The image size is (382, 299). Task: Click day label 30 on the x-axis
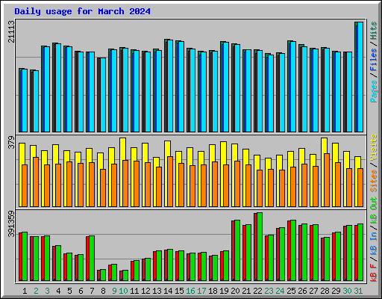pos(347,291)
